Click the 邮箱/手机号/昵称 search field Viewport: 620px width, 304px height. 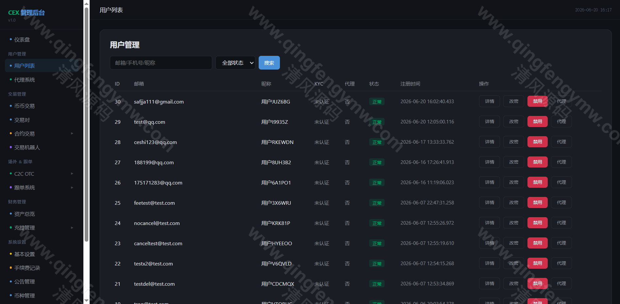pos(161,63)
